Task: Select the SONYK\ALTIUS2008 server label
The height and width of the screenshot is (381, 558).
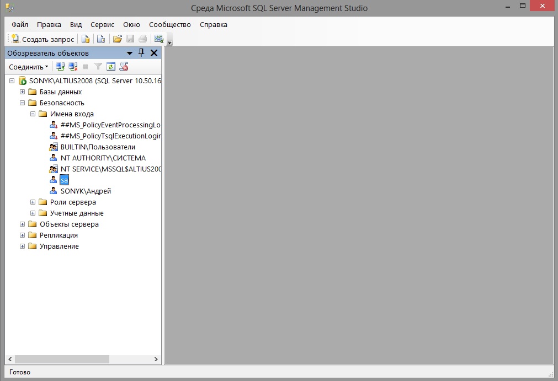Action: click(95, 81)
